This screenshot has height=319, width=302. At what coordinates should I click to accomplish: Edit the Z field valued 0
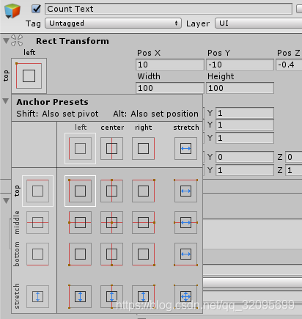294,157
